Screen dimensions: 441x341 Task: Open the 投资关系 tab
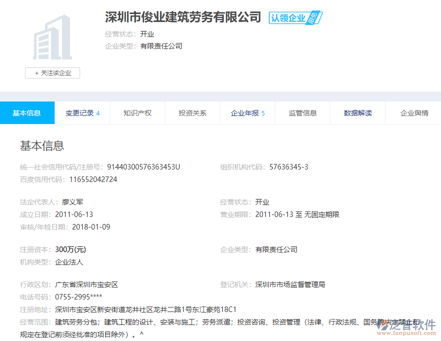[x=192, y=113]
